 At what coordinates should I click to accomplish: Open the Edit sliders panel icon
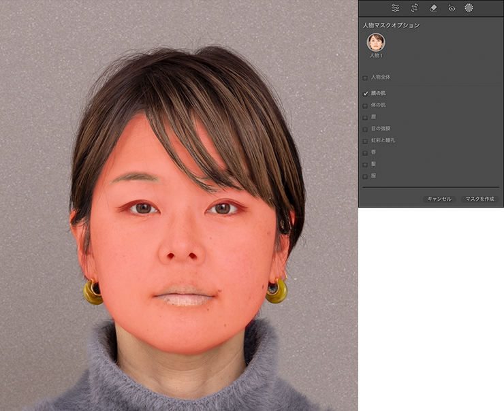click(395, 8)
